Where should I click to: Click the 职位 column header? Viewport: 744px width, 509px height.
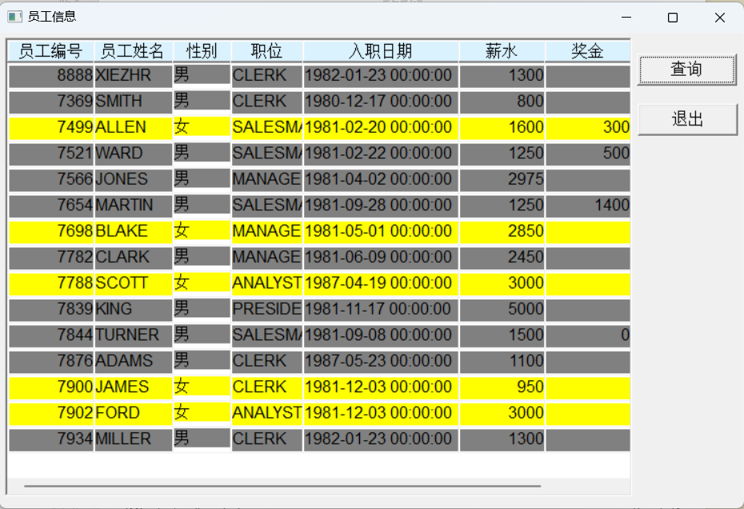coord(266,51)
